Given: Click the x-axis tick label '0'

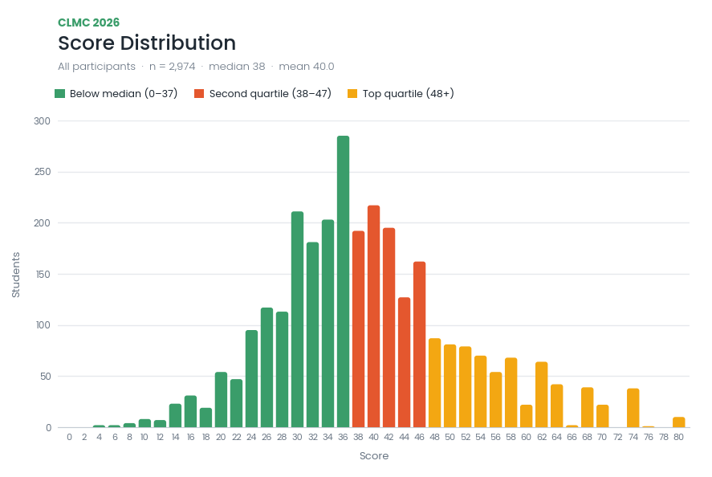Looking at the screenshot, I should (69, 437).
